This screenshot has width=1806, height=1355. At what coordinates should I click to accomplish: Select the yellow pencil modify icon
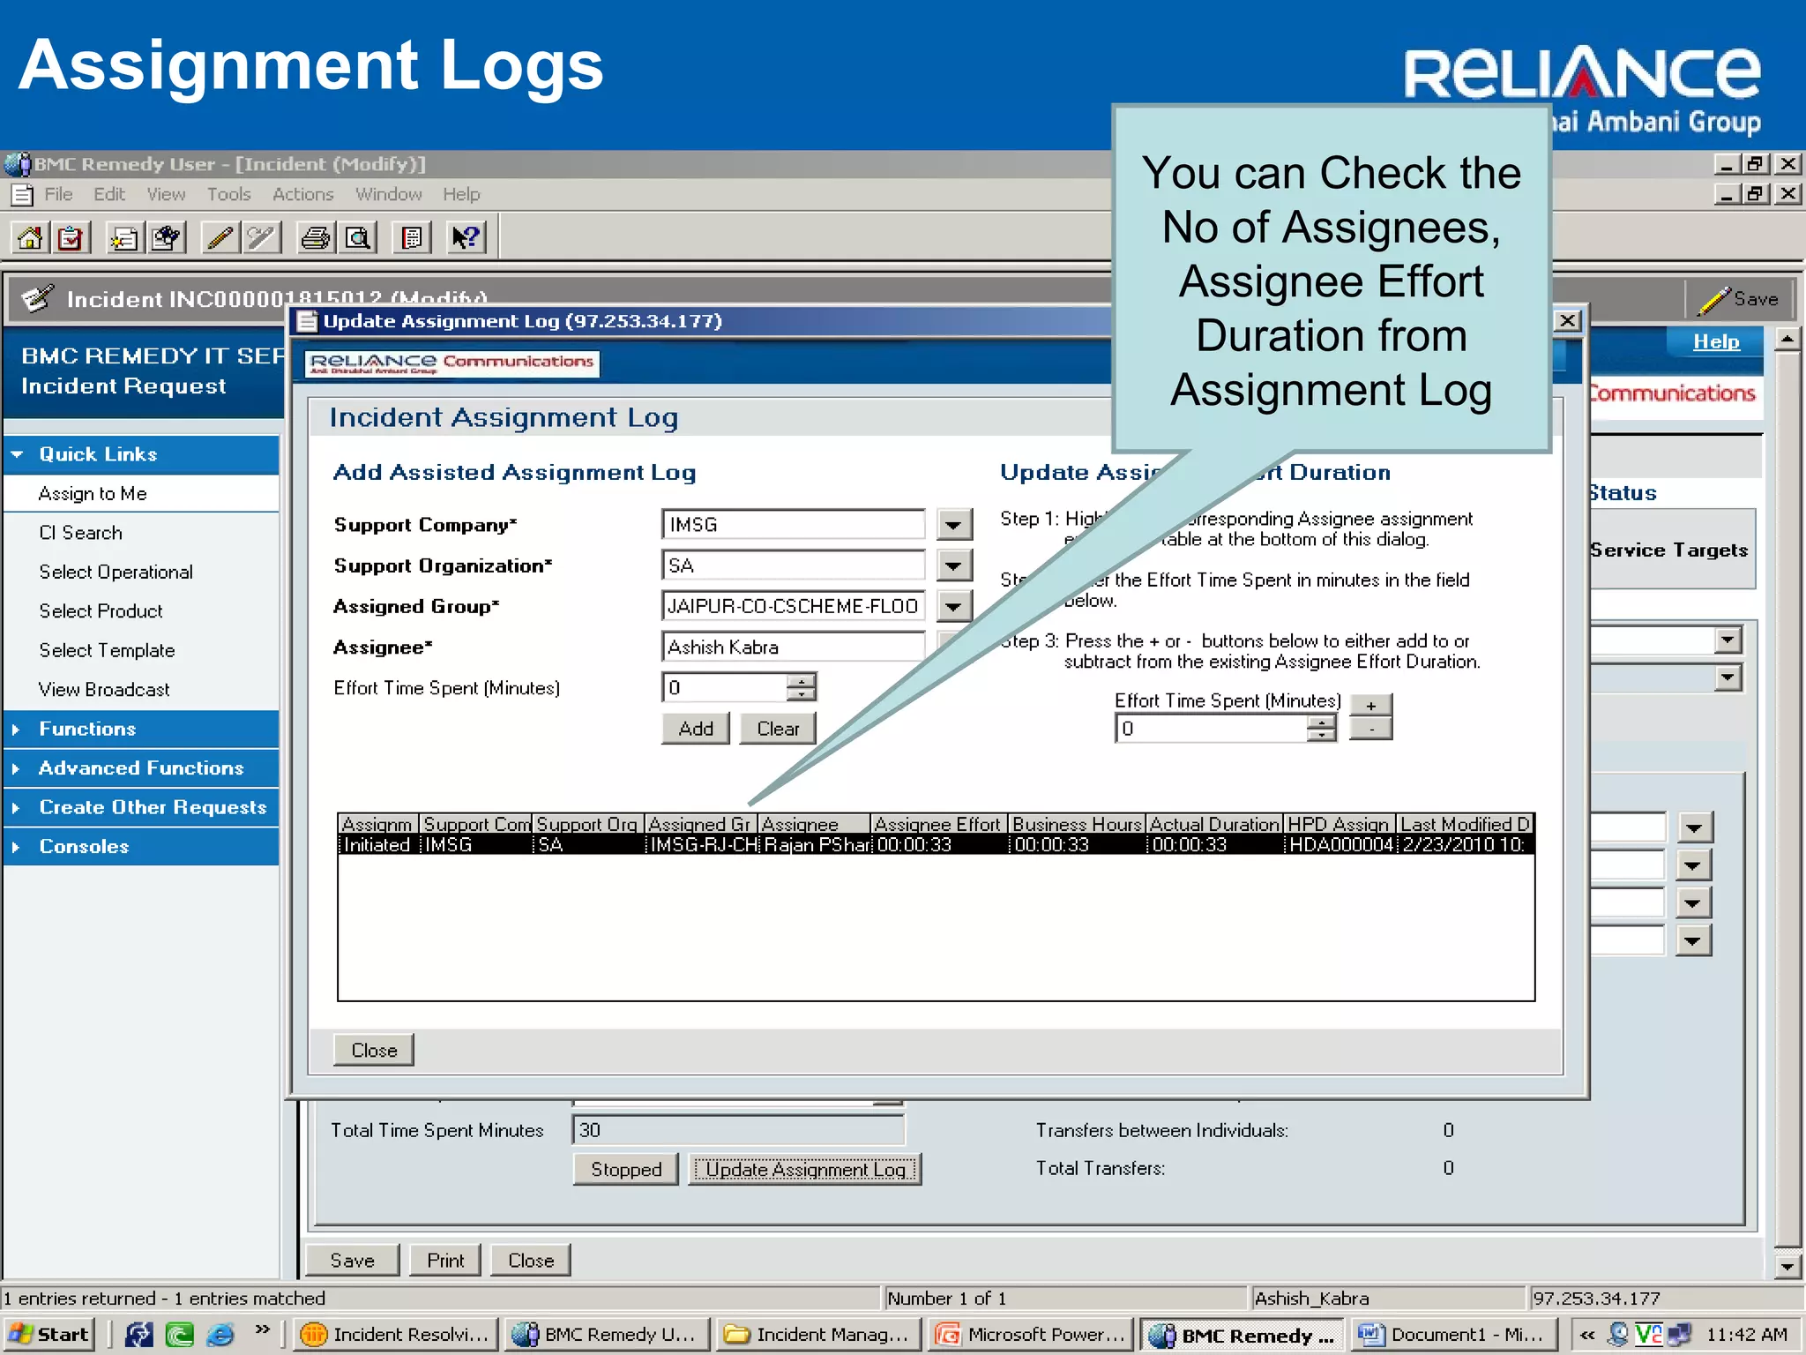point(220,237)
